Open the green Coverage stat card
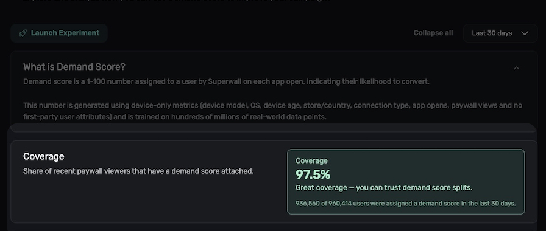The height and width of the screenshot is (231, 546). 406,182
